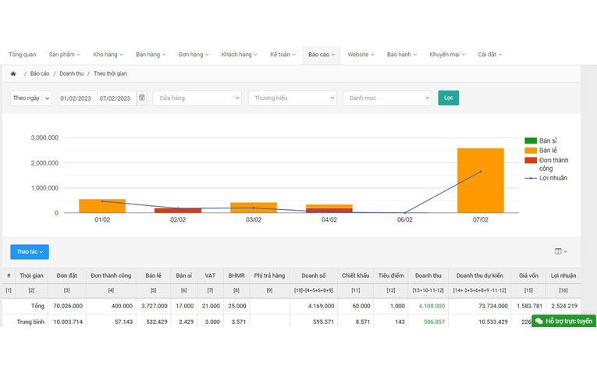Click the Doanh thu breadcrumb link
Screen dimensions: 597x373
[x=72, y=74]
